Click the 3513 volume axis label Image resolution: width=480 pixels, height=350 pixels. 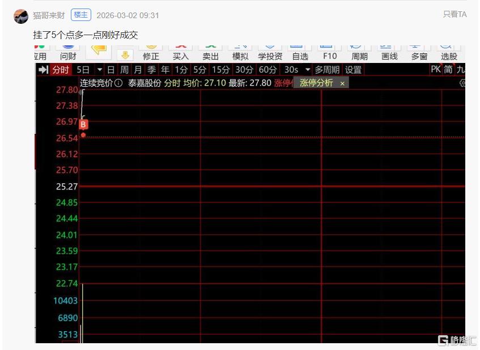(67, 334)
